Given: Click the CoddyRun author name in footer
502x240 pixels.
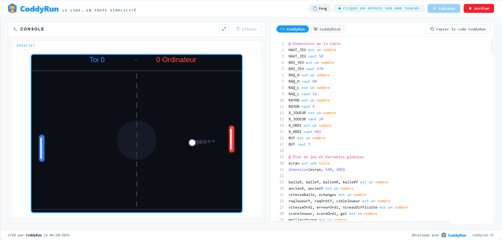Looking at the screenshot, I should [x=34, y=235].
